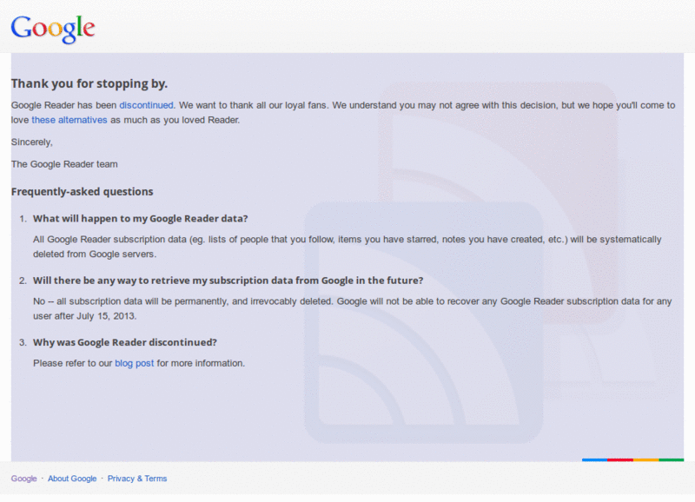
Task: Click the answer starting "All Google Reader subscription data"
Action: 347,247
